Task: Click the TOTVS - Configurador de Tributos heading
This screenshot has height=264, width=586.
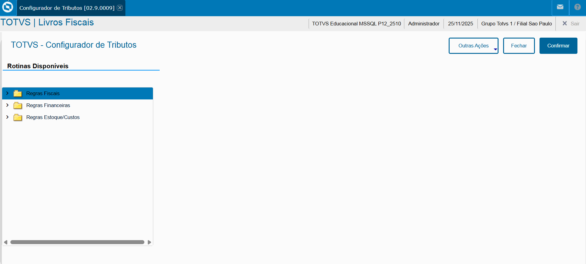Action: (x=74, y=45)
